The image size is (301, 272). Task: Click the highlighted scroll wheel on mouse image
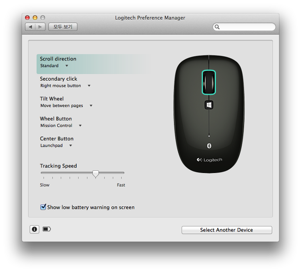click(x=209, y=82)
